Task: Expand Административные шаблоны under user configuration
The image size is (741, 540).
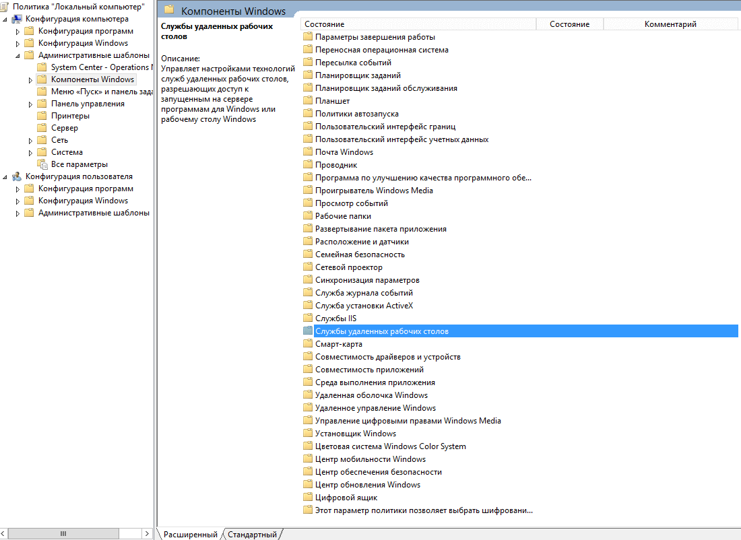Action: pyautogui.click(x=18, y=213)
